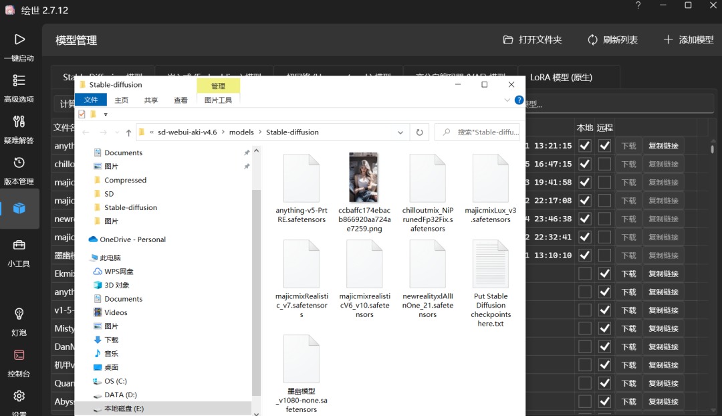Select newrealityxlAllInOne_21.safetensors file

coord(427,279)
